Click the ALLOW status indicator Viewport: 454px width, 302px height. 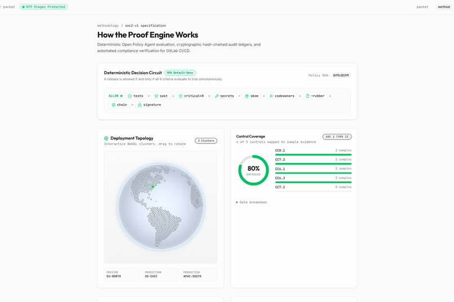(115, 96)
